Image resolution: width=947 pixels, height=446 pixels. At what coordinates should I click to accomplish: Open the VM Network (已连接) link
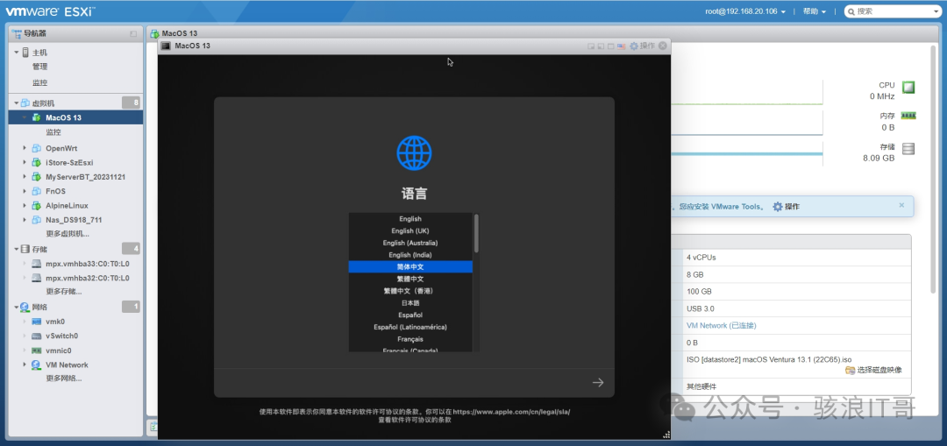click(721, 325)
